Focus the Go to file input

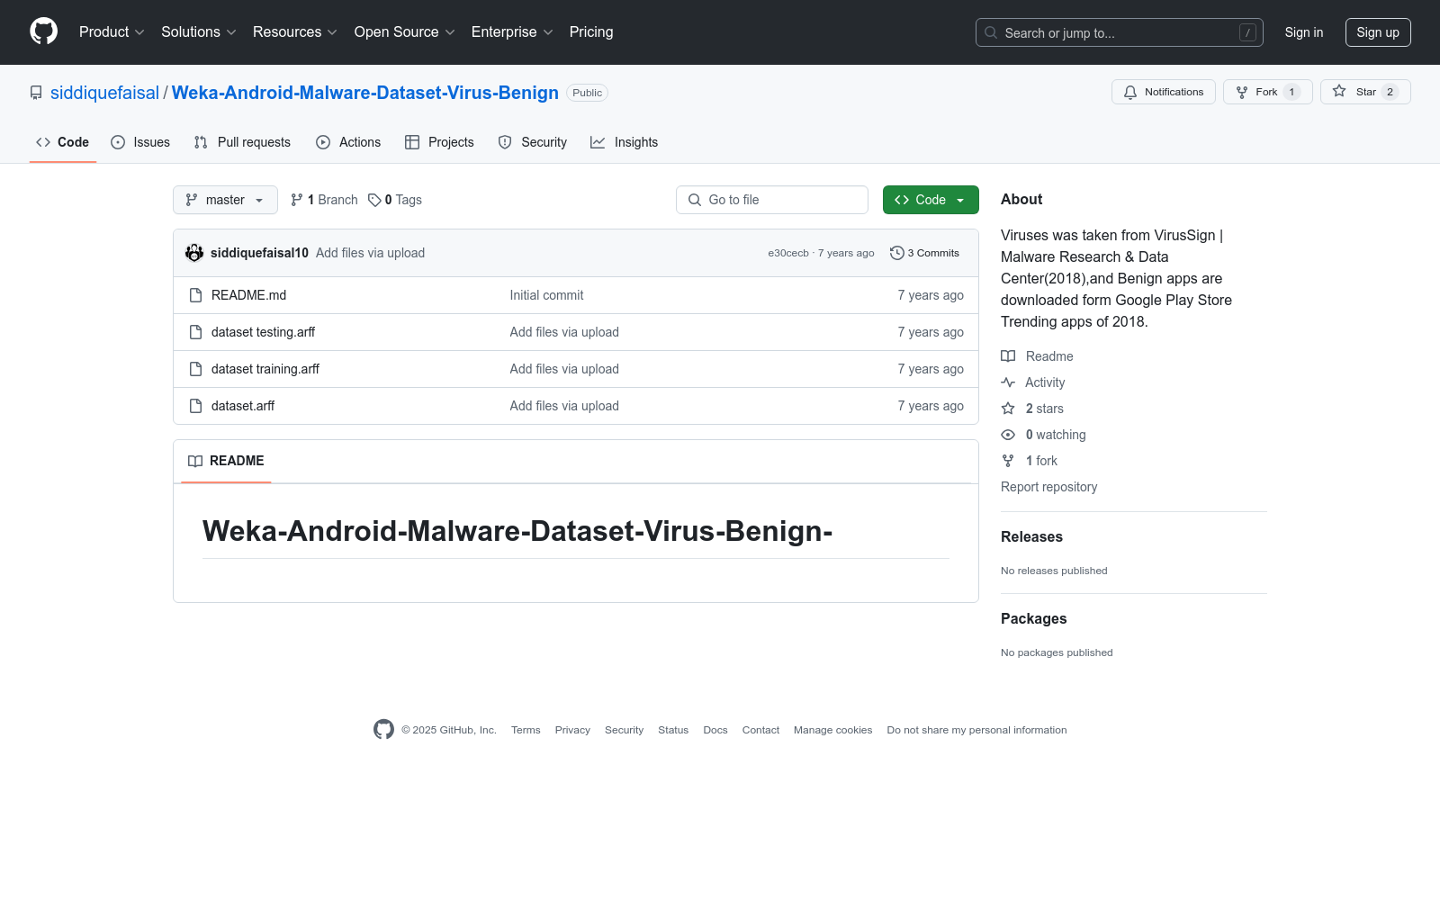[x=772, y=200]
